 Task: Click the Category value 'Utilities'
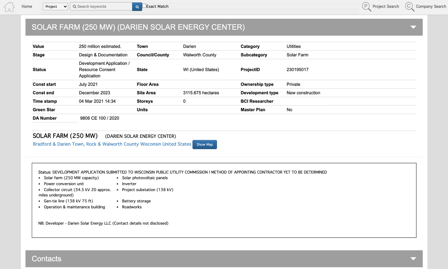point(294,46)
